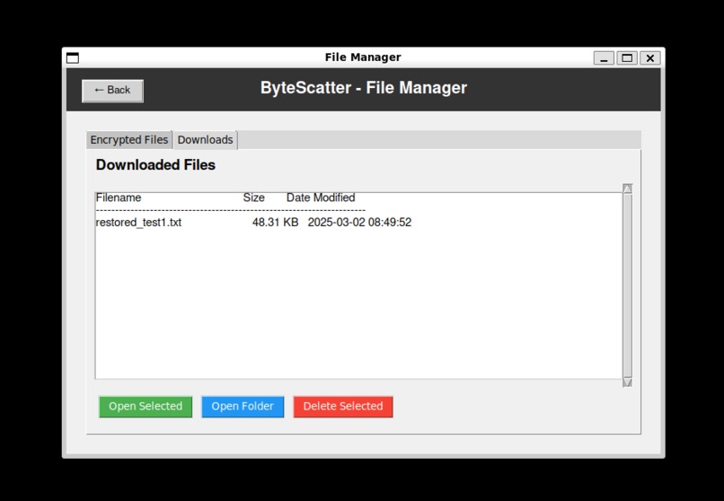Click the scrollbar down arrow
724x501 pixels.
(x=628, y=382)
